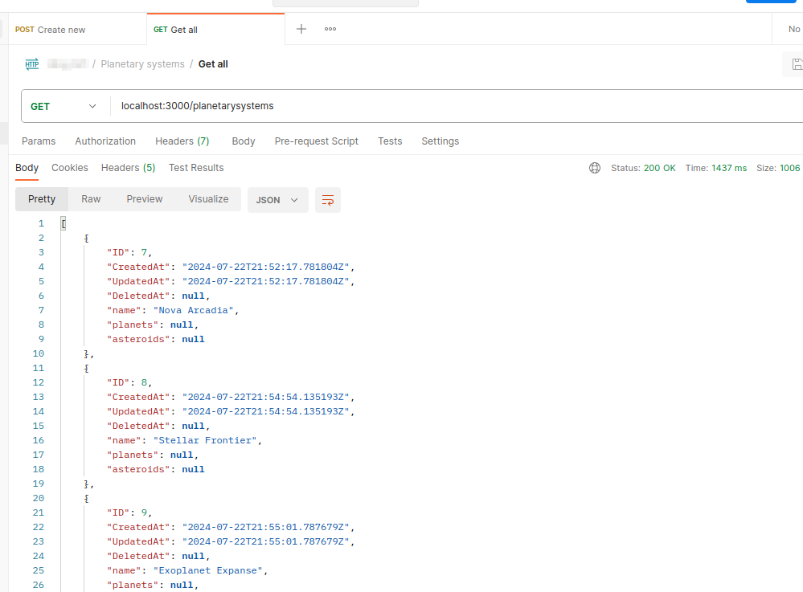Toggle word wrap icon in response toolbar
The image size is (803, 592).
click(328, 199)
